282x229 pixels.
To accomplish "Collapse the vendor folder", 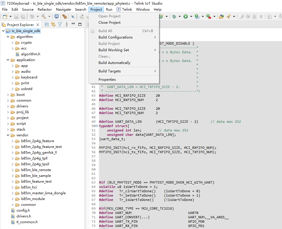I will [8, 135].
